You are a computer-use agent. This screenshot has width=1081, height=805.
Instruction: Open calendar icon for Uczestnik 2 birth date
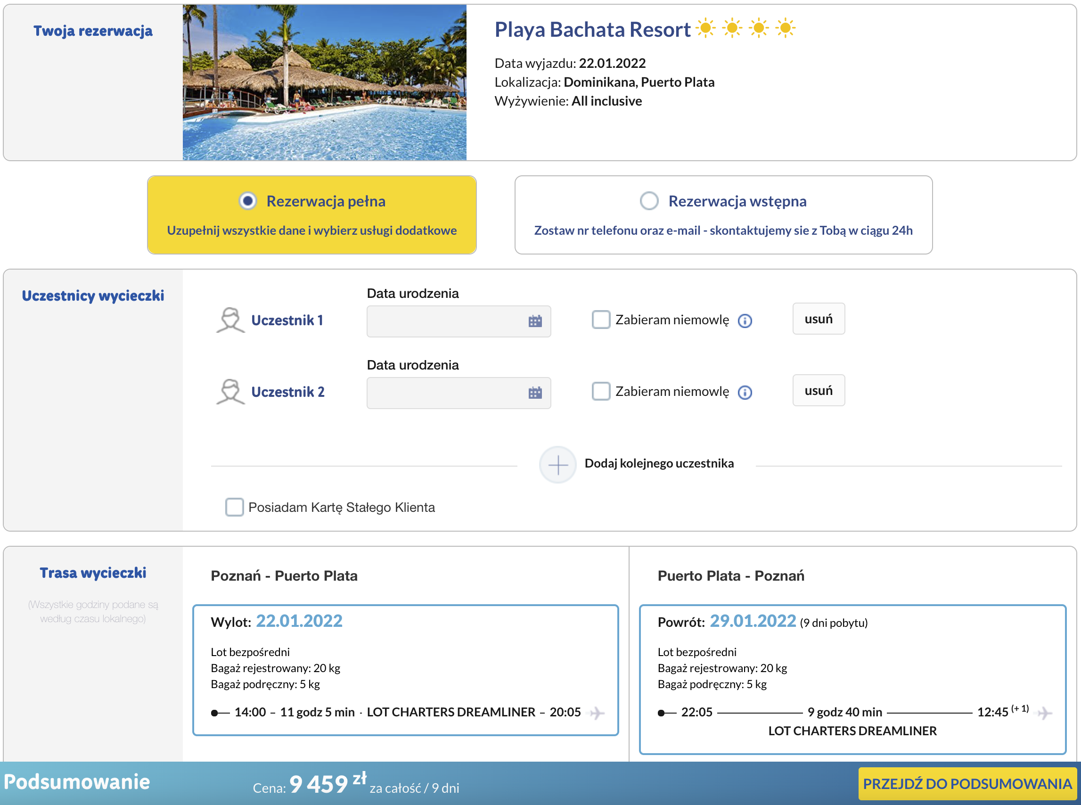[535, 393]
